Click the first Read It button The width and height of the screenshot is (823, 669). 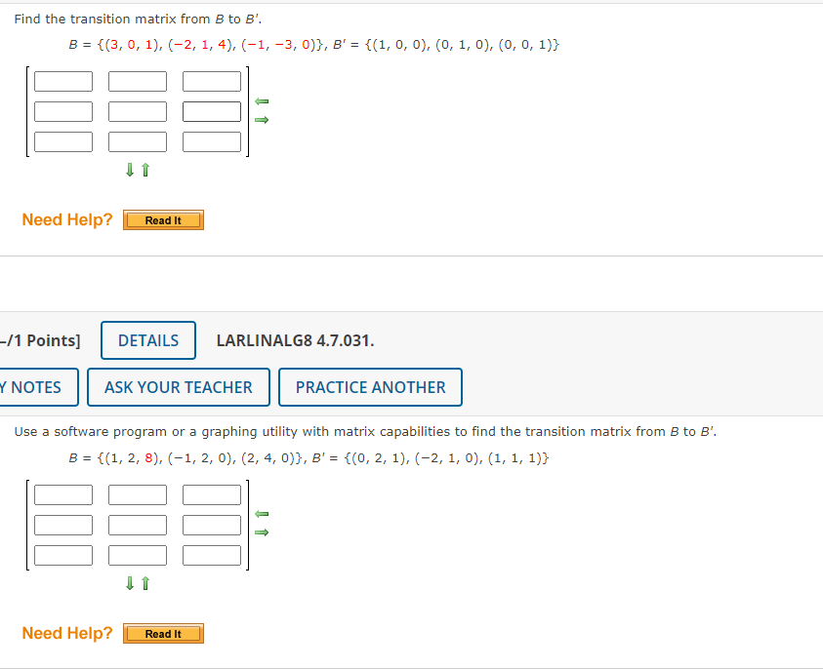click(x=162, y=219)
